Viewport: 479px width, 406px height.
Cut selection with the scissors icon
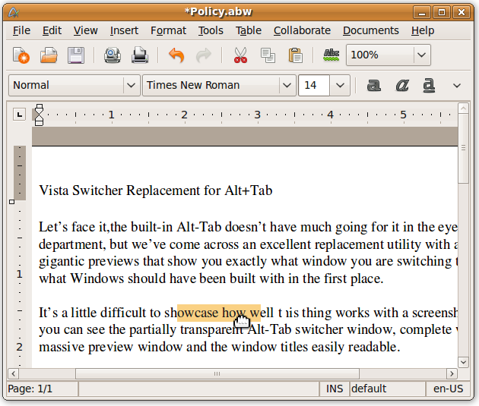coord(240,55)
